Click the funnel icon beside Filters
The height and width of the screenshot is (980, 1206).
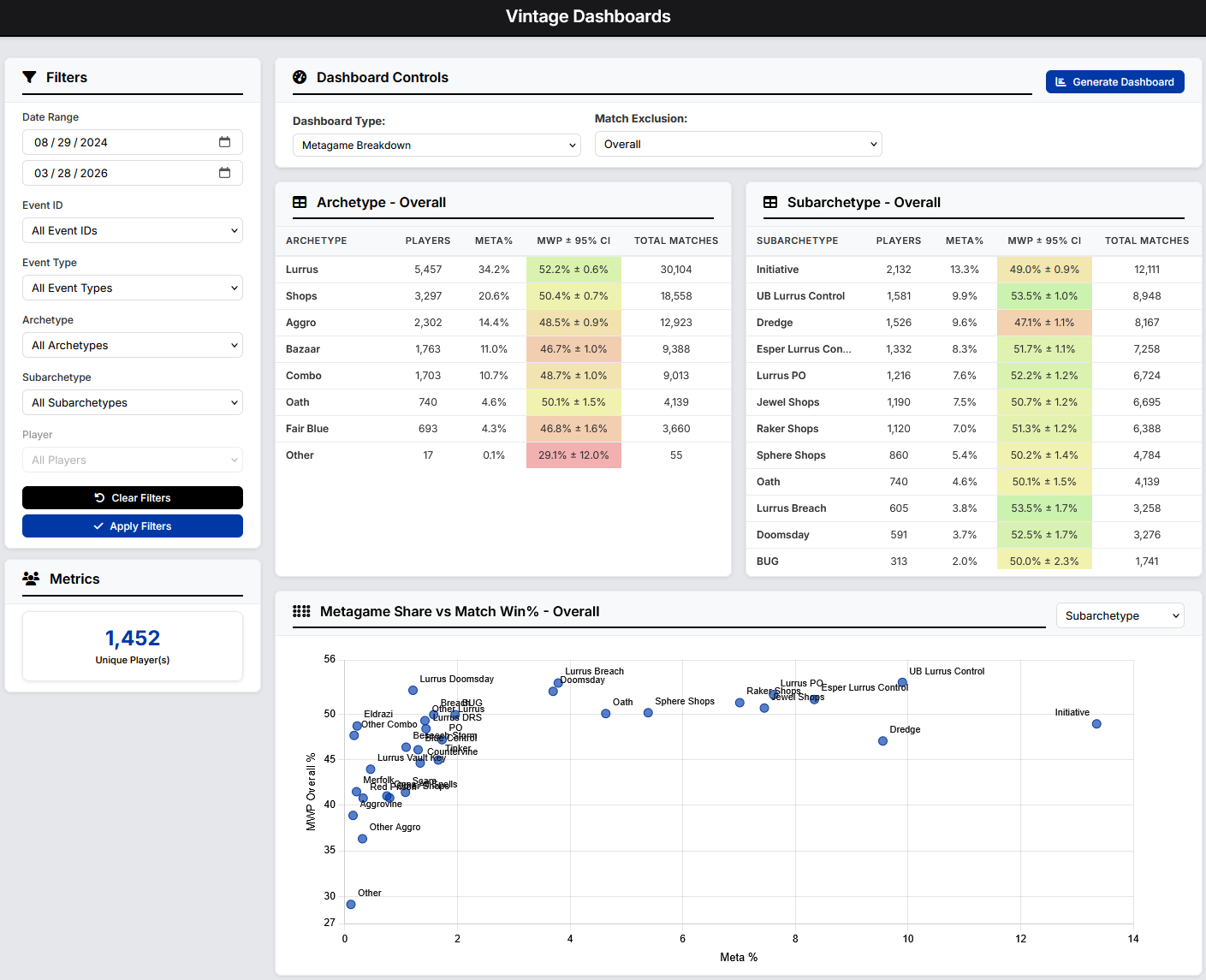[x=29, y=77]
